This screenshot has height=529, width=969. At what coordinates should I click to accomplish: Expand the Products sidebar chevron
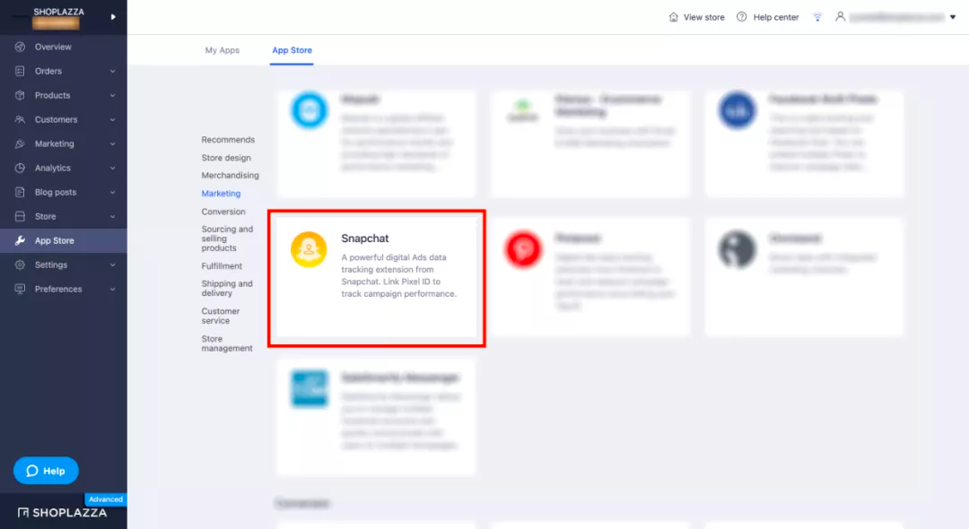coord(113,95)
